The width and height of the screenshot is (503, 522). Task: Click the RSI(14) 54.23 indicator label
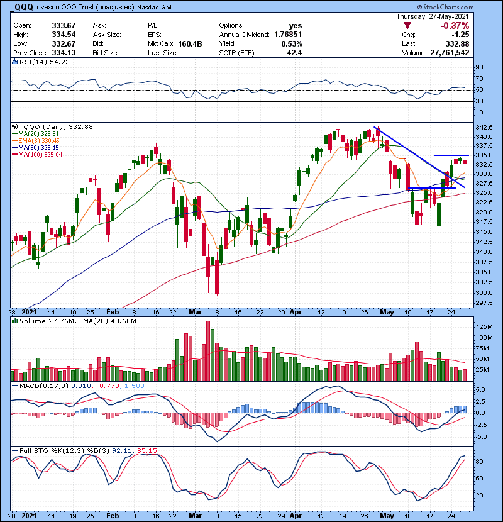(x=45, y=62)
